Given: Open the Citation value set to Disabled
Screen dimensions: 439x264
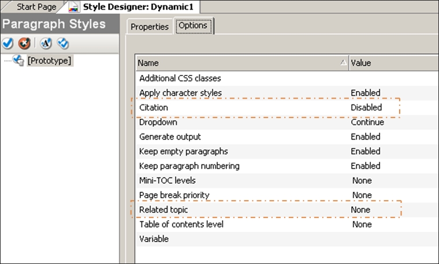Looking at the screenshot, I should point(366,108).
